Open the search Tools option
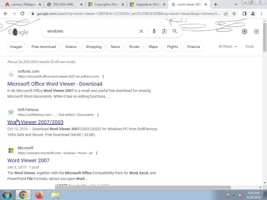 pyautogui.click(x=249, y=46)
